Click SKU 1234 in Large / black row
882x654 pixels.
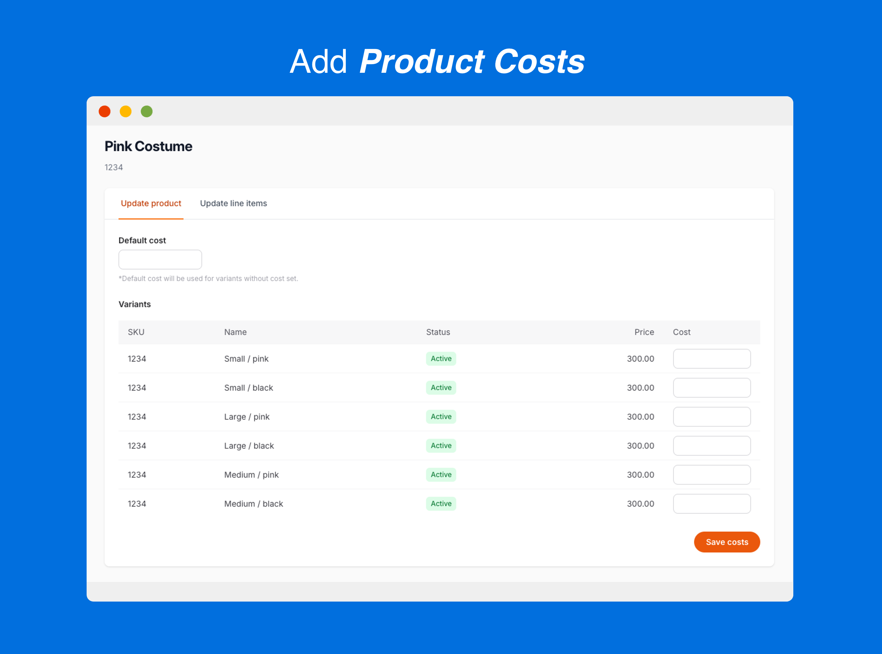coord(137,445)
